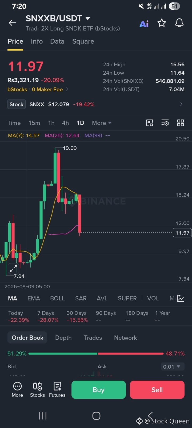
Task: Tap the 24h High value 15.56
Action: pyautogui.click(x=177, y=64)
